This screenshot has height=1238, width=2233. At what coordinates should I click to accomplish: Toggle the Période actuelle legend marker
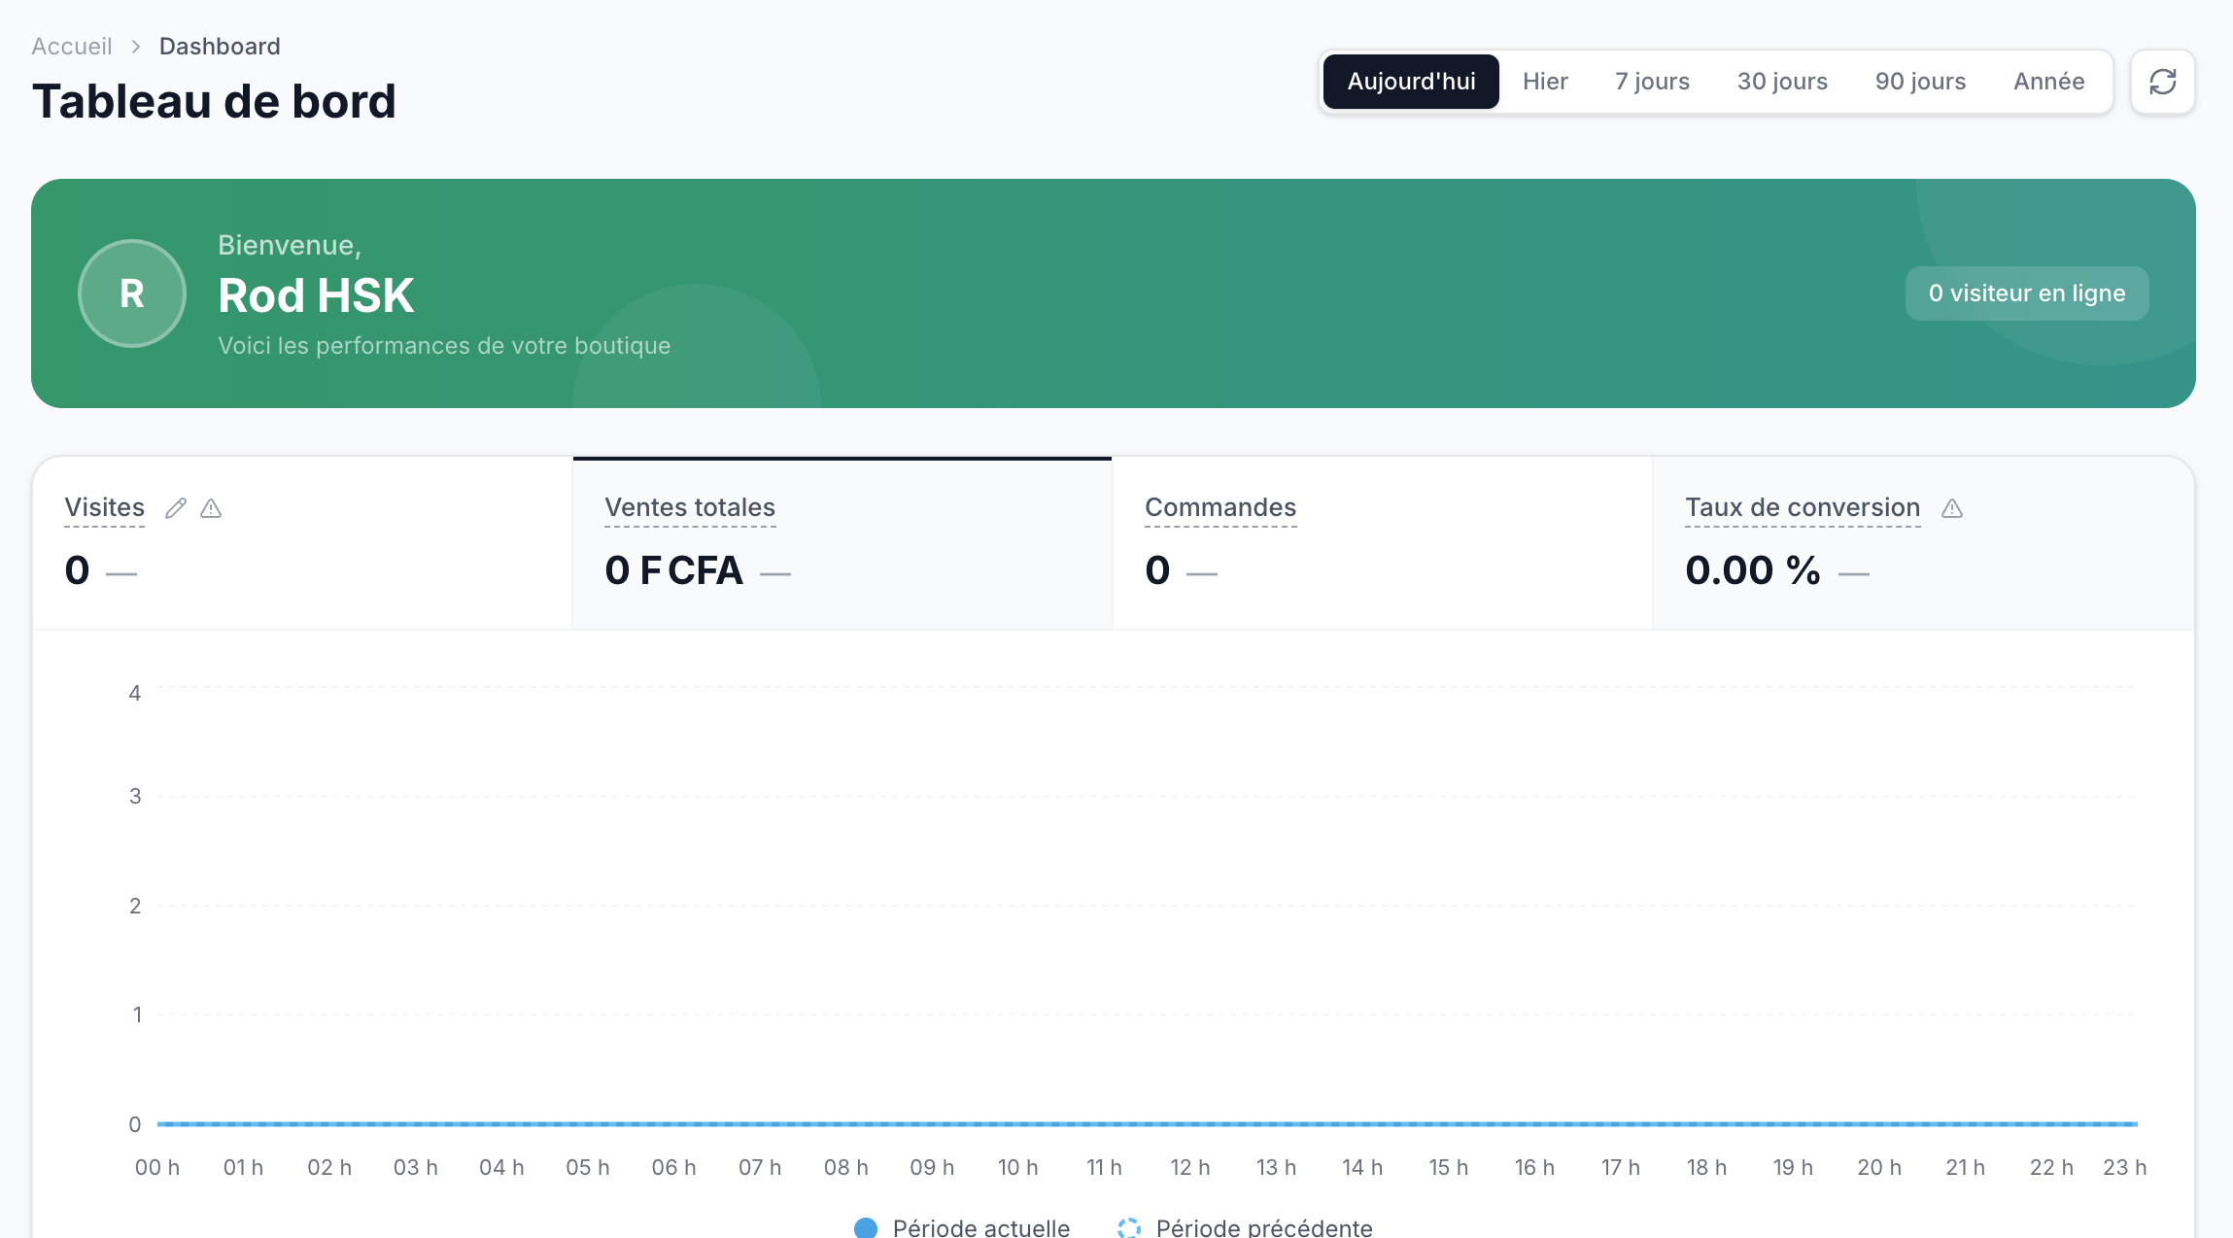click(866, 1227)
